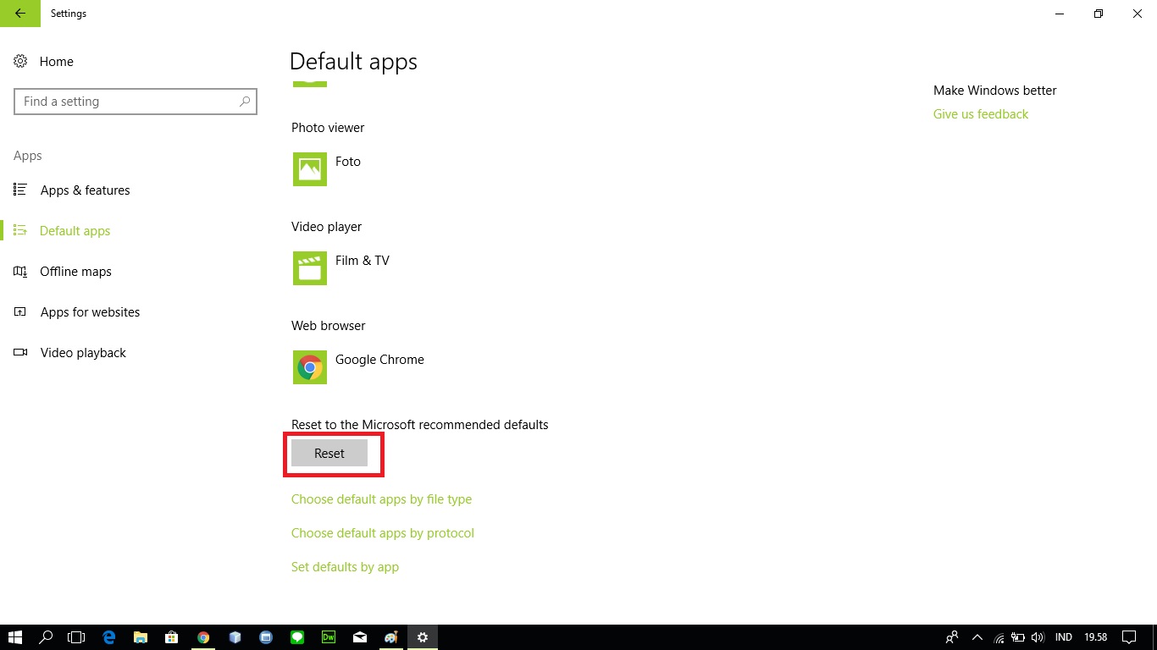Click the Photo viewer heading text
Screen dimensions: 1157x650
[x=328, y=128]
